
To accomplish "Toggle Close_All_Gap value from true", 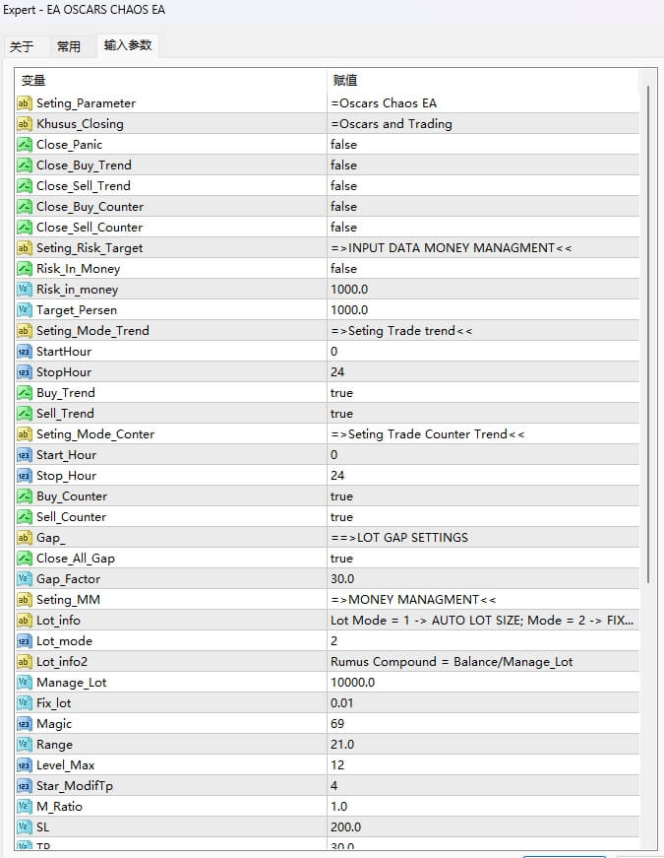I will 341,559.
